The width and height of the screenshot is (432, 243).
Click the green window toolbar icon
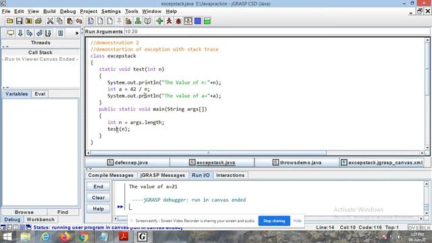207,21
